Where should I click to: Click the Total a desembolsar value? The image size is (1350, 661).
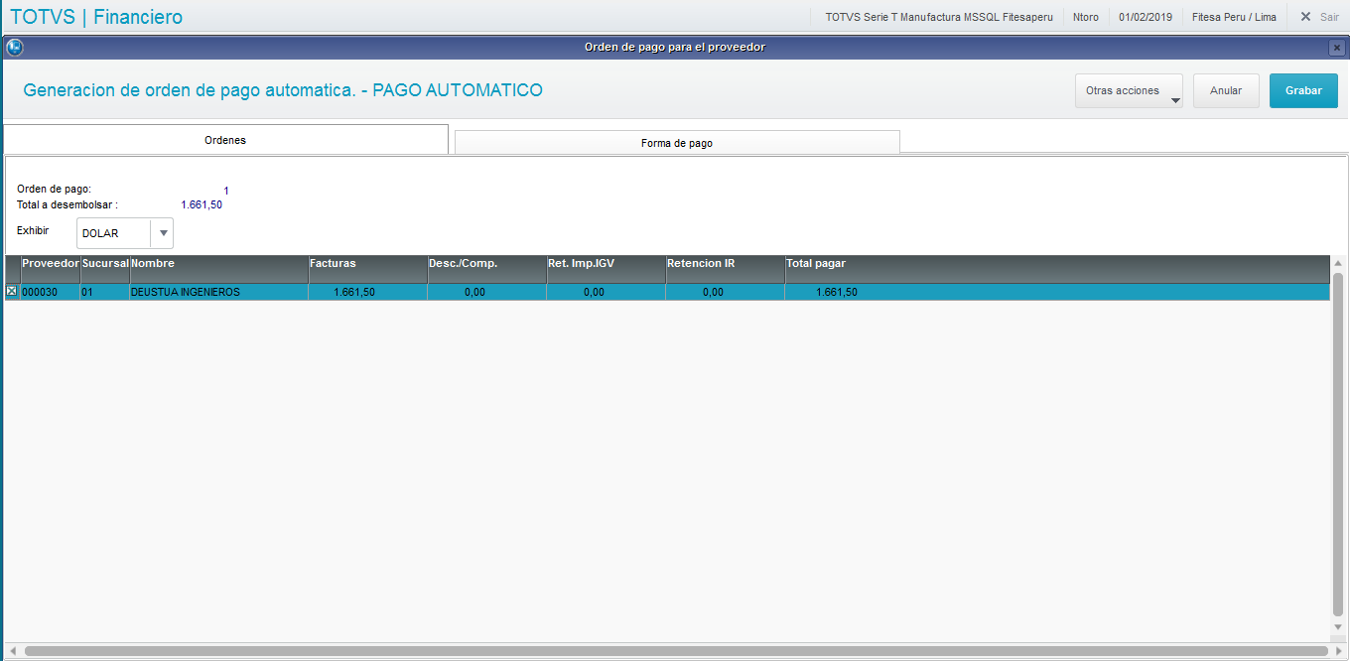pos(202,204)
